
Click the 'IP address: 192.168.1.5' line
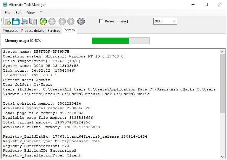point(30,75)
